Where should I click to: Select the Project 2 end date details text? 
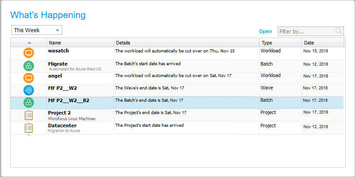coord(151,113)
